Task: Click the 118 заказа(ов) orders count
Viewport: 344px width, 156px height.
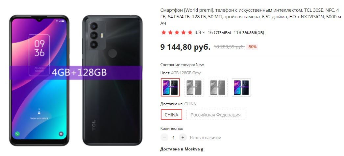Action: 249,32
